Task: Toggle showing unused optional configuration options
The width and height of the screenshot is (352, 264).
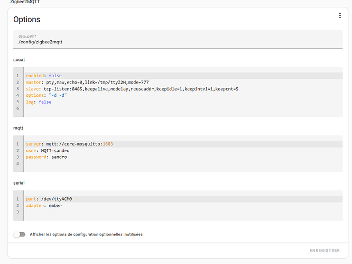Action: (x=20, y=234)
